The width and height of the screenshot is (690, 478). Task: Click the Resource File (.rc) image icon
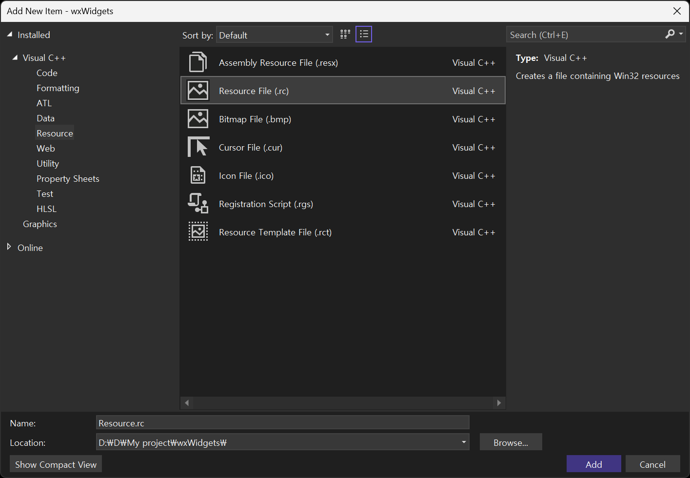tap(198, 91)
